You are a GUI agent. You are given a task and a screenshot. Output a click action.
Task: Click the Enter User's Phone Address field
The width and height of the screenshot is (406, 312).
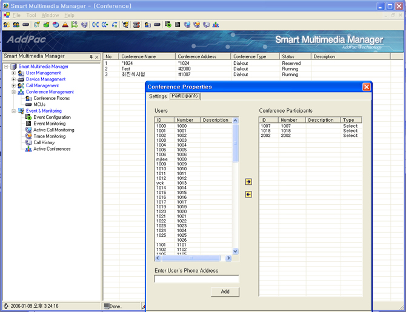coord(196,279)
